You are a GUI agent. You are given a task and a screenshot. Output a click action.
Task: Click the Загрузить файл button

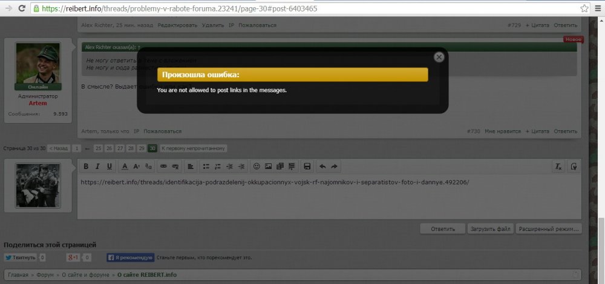point(491,229)
